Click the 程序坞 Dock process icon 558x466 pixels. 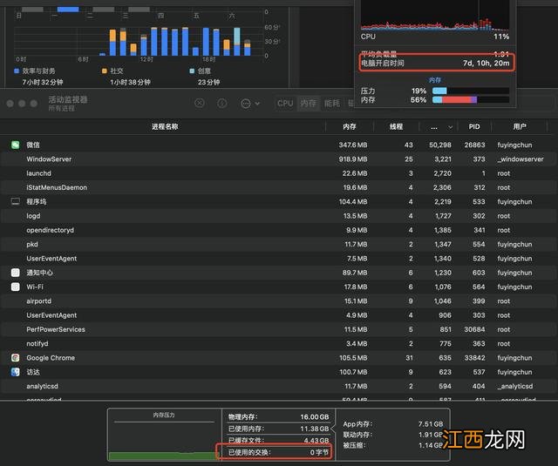(16, 201)
